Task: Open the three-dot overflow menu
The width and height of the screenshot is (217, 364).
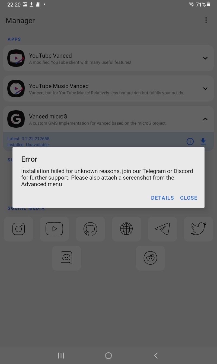Action: tap(206, 20)
